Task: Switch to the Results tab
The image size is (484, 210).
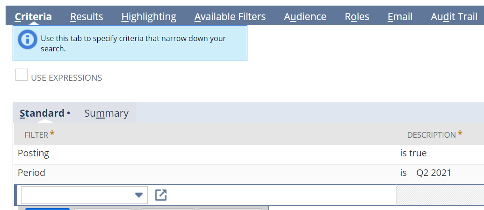Action: 87,17
